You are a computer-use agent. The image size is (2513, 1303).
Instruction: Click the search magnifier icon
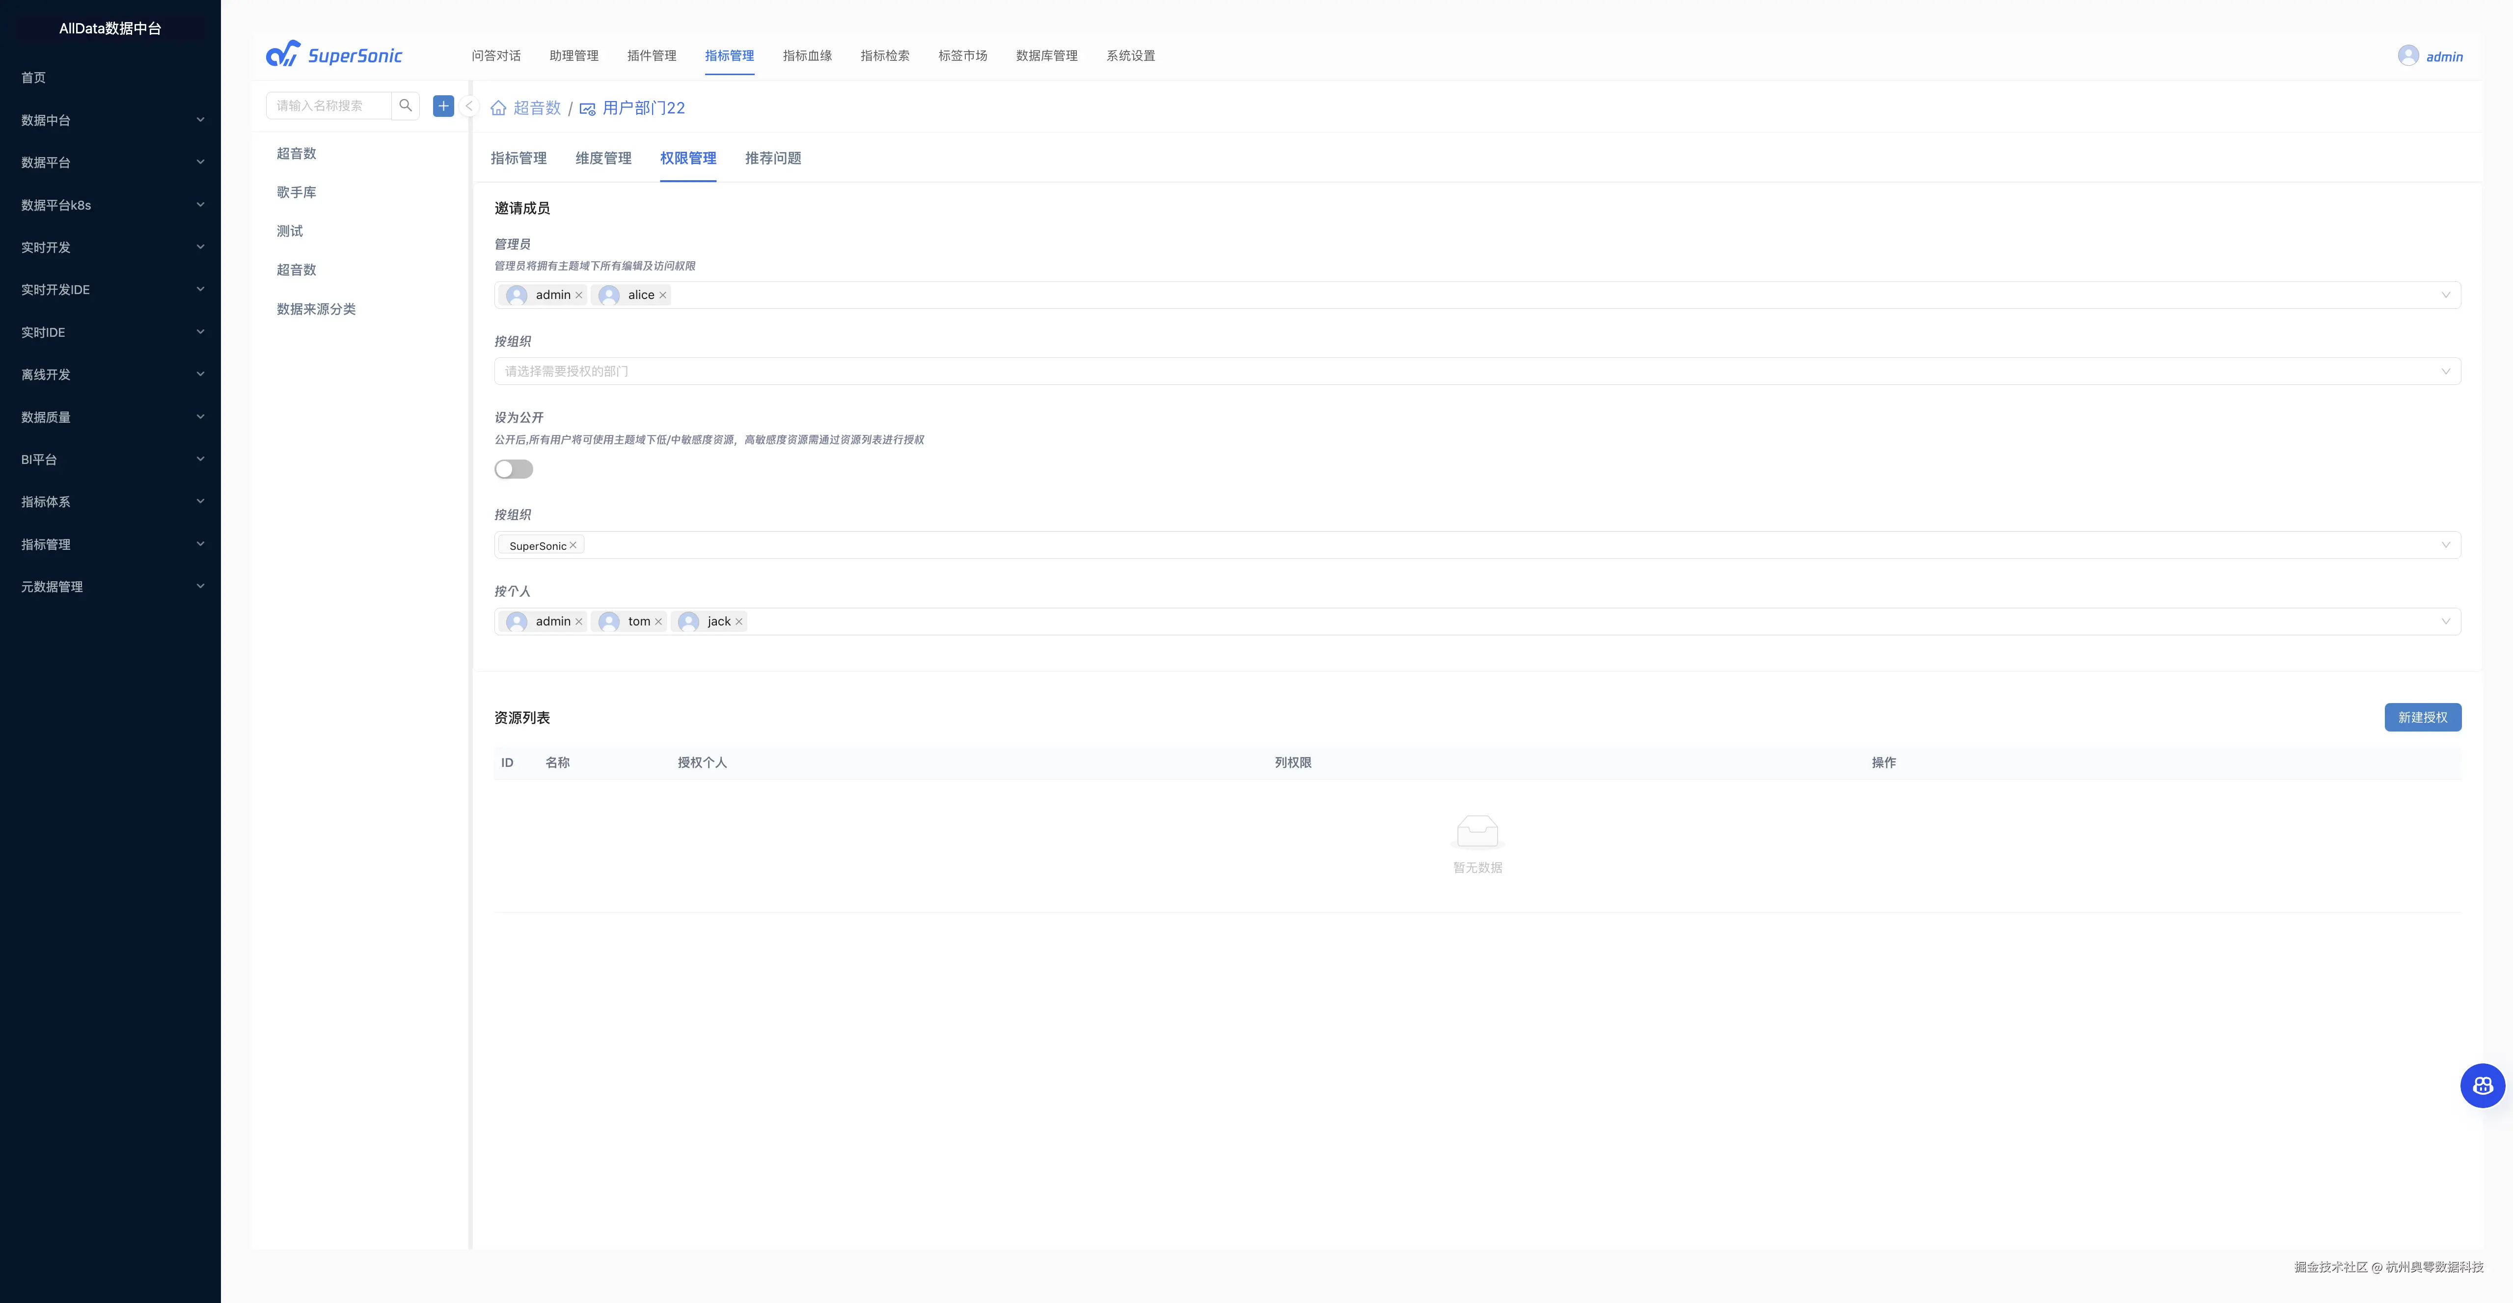tap(406, 106)
